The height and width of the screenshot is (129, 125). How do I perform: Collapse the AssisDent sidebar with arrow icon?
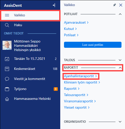(54, 5)
